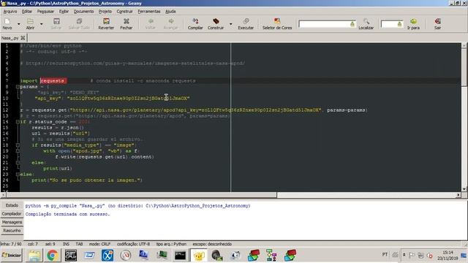468x263 pixels.
Task: Expand the Novo dropdown arrow
Action: pos(18,24)
